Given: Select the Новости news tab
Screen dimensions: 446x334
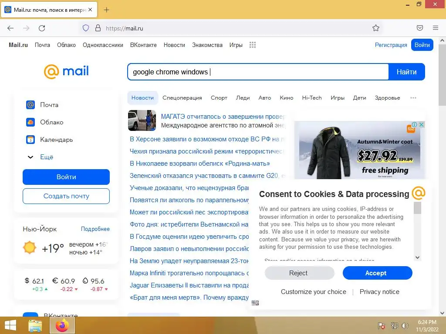Looking at the screenshot, I should (x=142, y=98).
